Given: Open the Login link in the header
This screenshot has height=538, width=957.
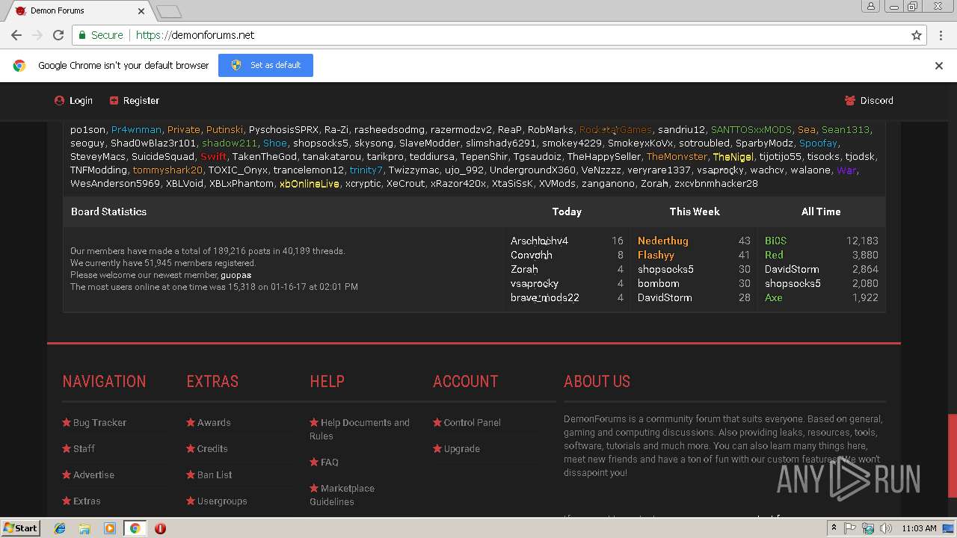Looking at the screenshot, I should (73, 101).
